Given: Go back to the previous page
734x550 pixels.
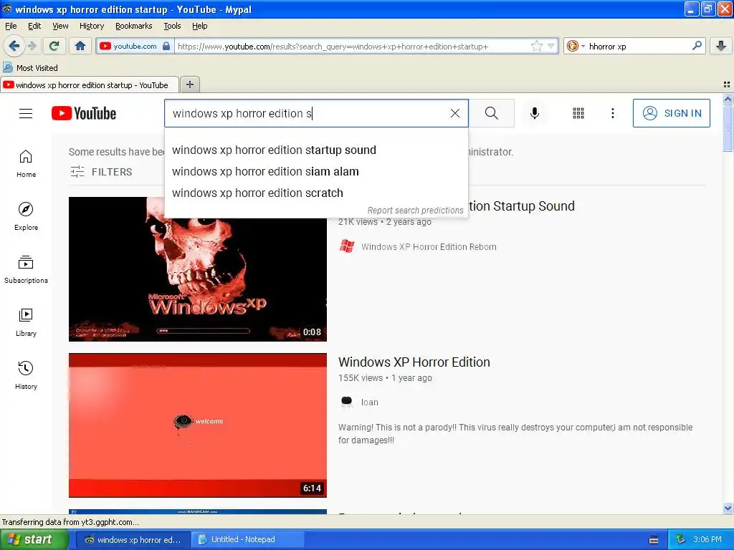Looking at the screenshot, I should coord(14,46).
